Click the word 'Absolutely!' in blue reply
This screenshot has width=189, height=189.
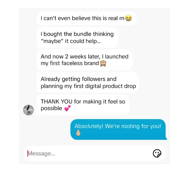[89, 126]
